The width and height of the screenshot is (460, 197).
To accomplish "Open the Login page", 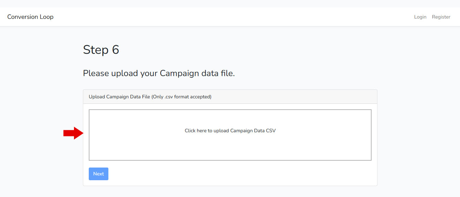I will (x=420, y=17).
